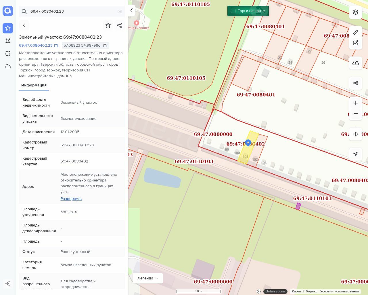Open the favorites section in sidebar

pyautogui.click(x=8, y=28)
